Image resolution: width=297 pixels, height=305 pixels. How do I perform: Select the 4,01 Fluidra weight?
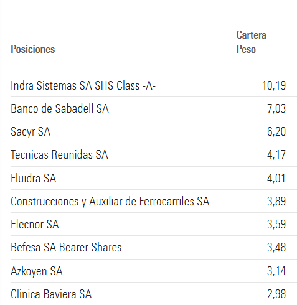[276, 178]
